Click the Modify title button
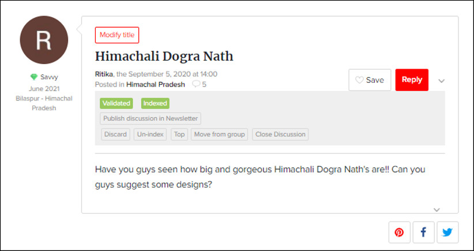Image resolution: width=474 pixels, height=251 pixels. 117,35
